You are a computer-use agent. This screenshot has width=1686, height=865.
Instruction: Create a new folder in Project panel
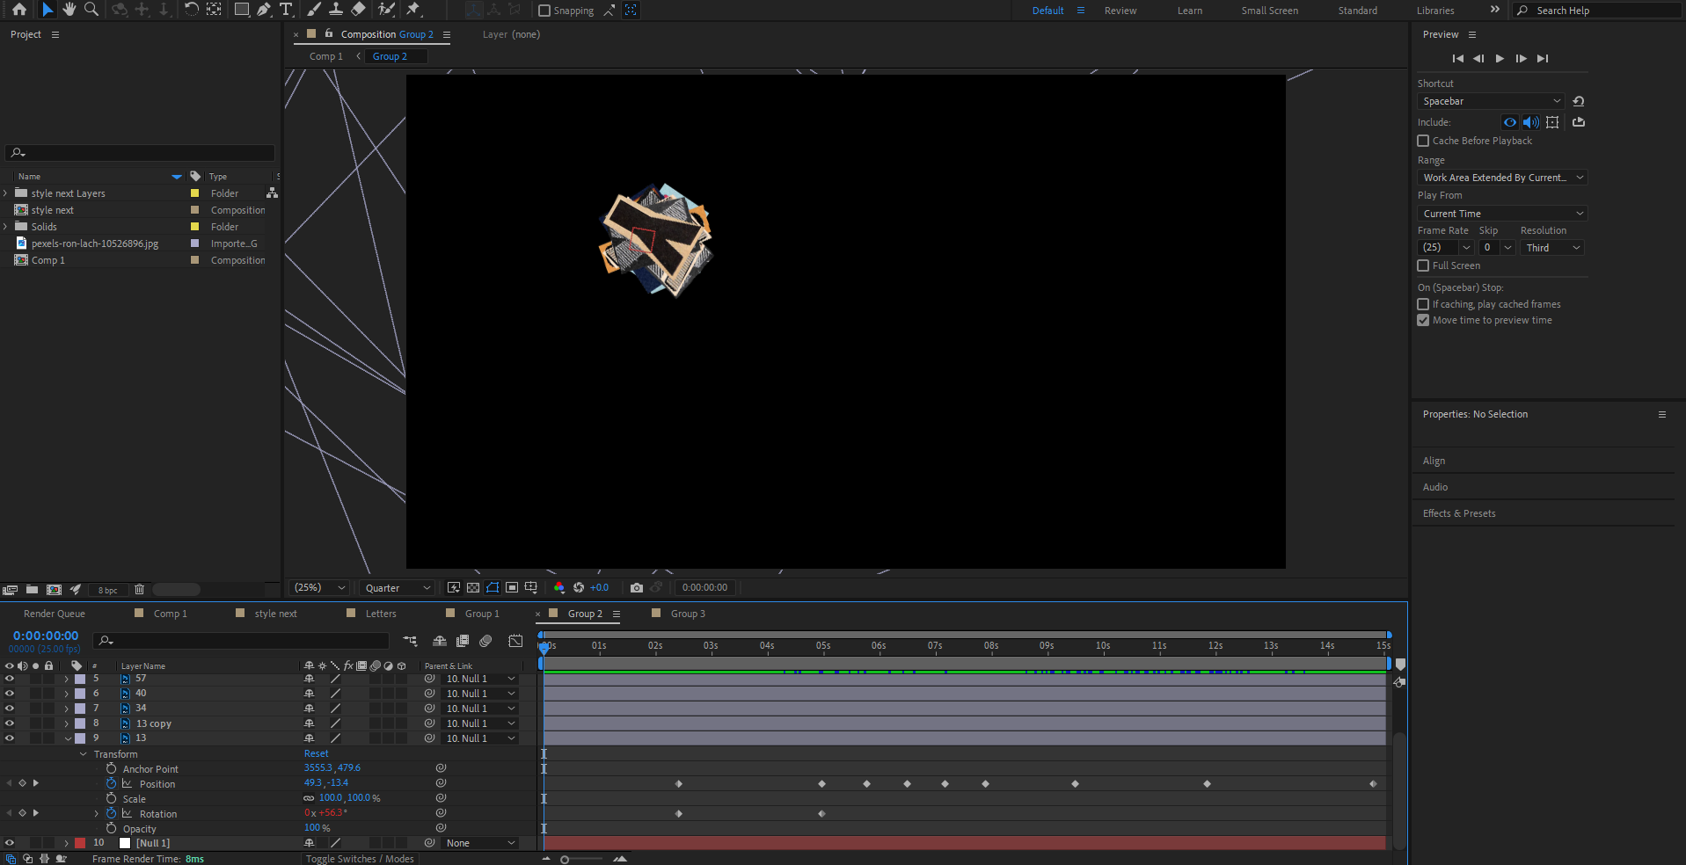tap(32, 589)
